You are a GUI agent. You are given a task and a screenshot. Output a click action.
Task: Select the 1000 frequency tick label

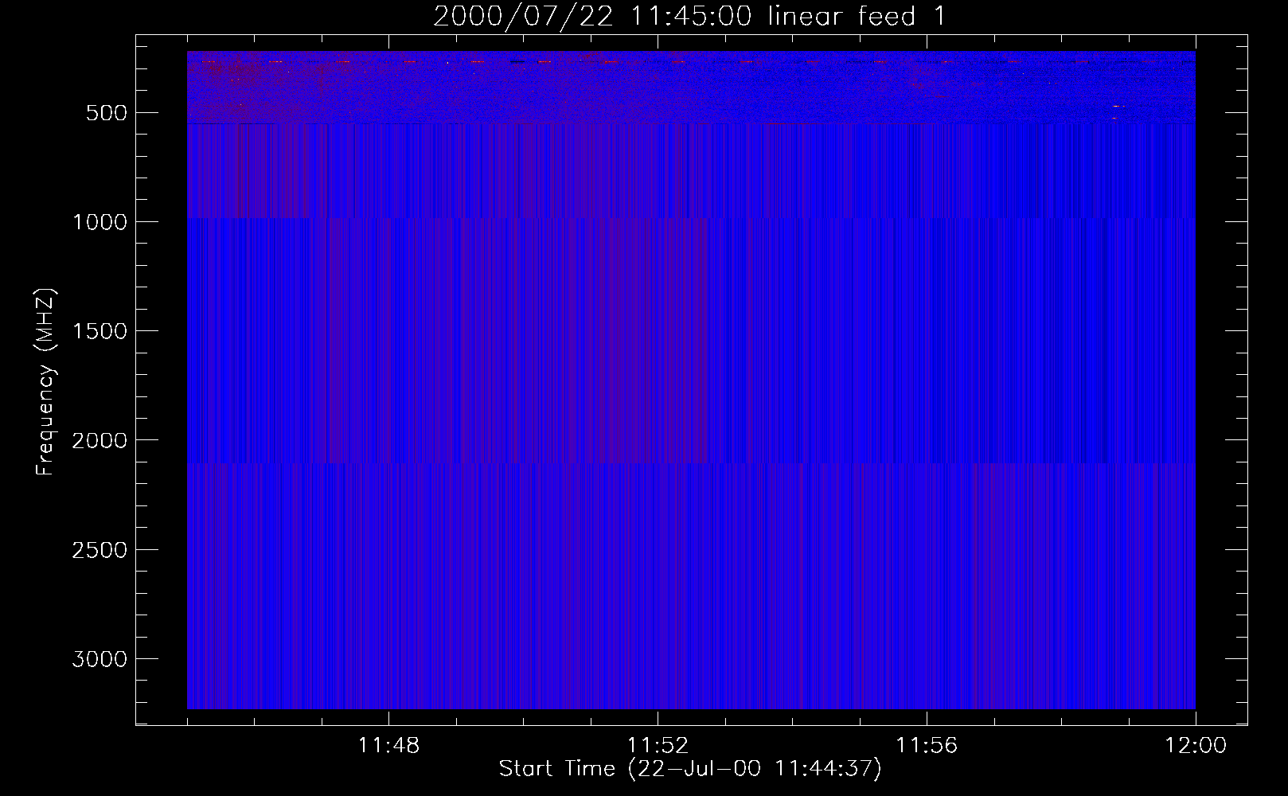point(100,222)
